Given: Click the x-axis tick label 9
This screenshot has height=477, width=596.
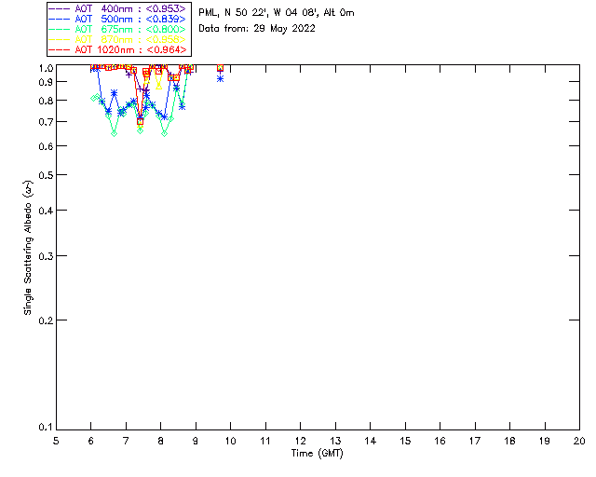Looking at the screenshot, I should click(196, 441).
